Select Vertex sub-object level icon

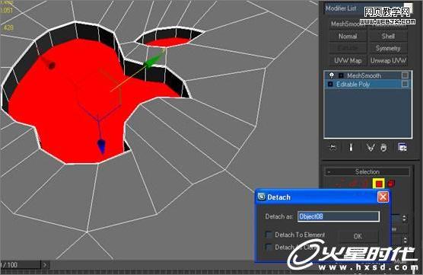339,184
